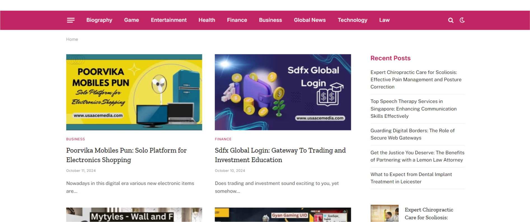This screenshot has height=222, width=530.
Task: Open Top Speech Therapy Services post
Action: (x=414, y=109)
